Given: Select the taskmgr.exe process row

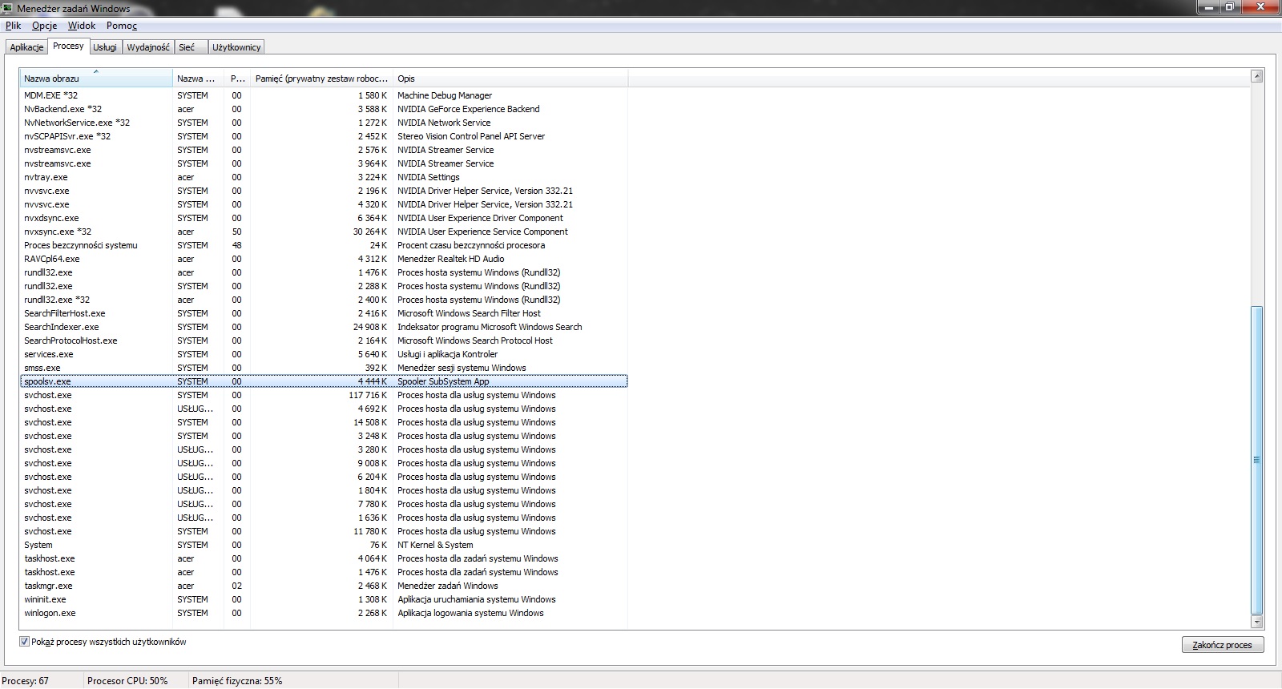Looking at the screenshot, I should tap(48, 586).
